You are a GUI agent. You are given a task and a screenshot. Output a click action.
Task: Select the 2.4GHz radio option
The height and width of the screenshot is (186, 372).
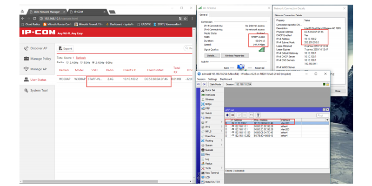coord(67,63)
